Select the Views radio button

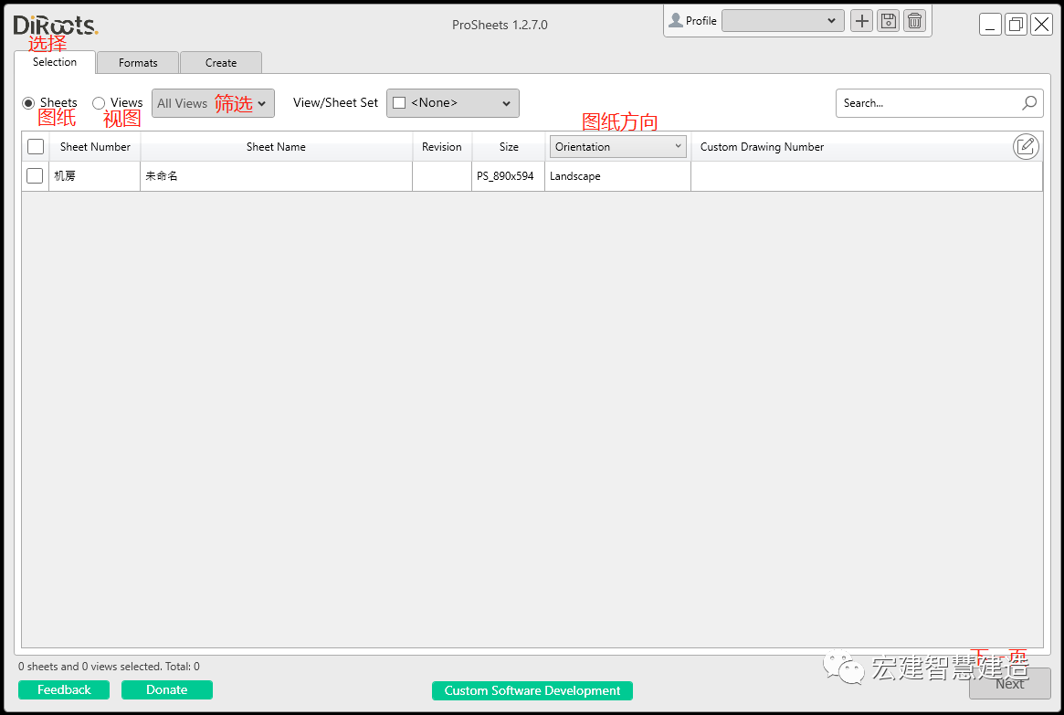[x=99, y=103]
